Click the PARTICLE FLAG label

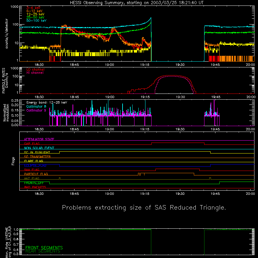coord(36,174)
